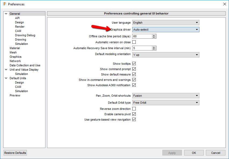Screen dimensions: 229x159
Task: Toggle Enable camera pivot checkbox
Action: (134, 114)
